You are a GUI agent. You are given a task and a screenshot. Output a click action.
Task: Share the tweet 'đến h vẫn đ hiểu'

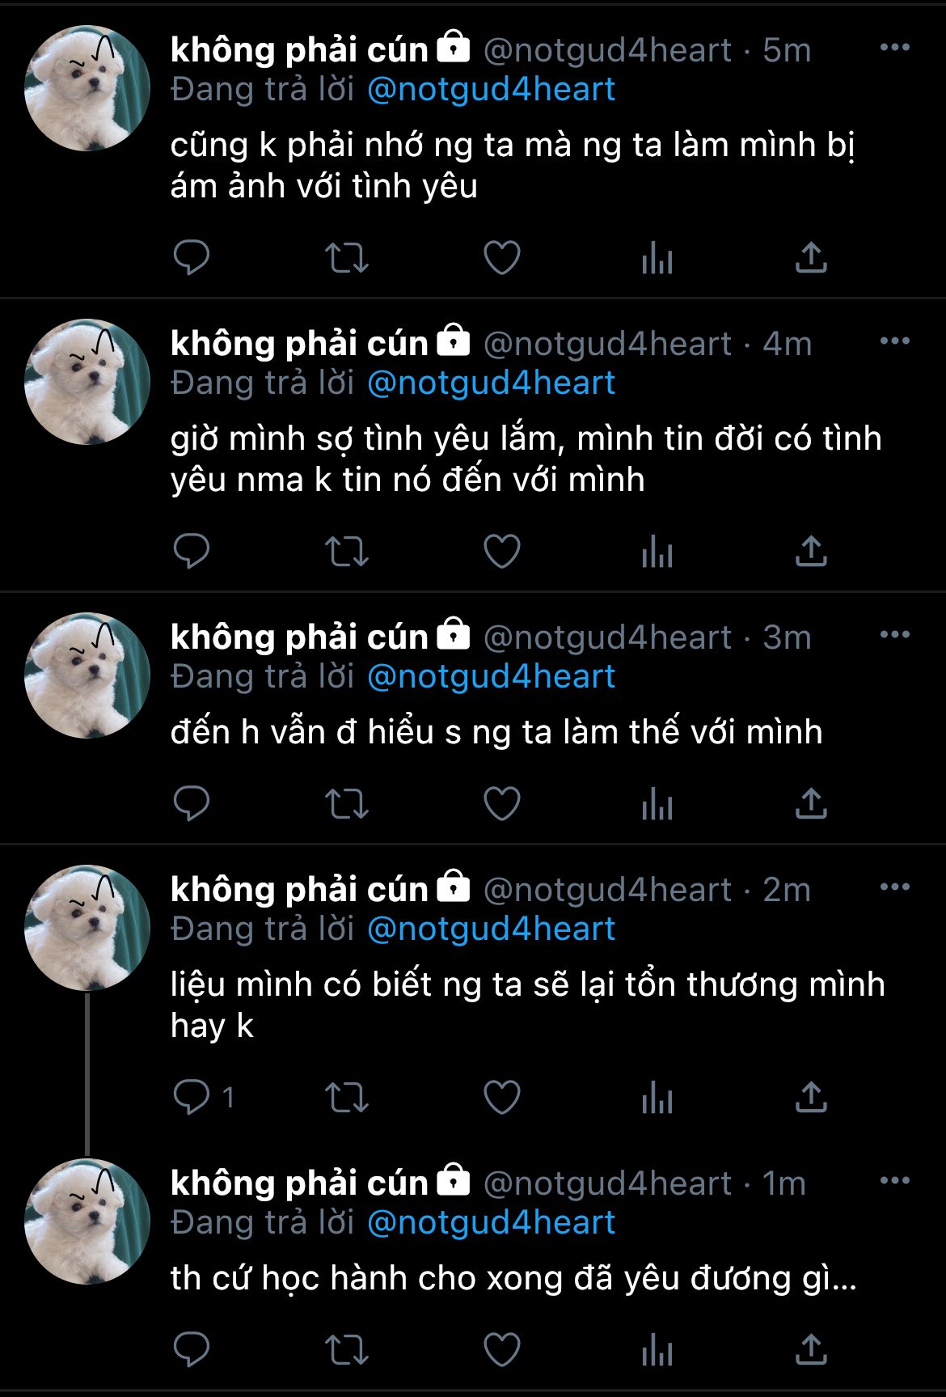pos(811,804)
